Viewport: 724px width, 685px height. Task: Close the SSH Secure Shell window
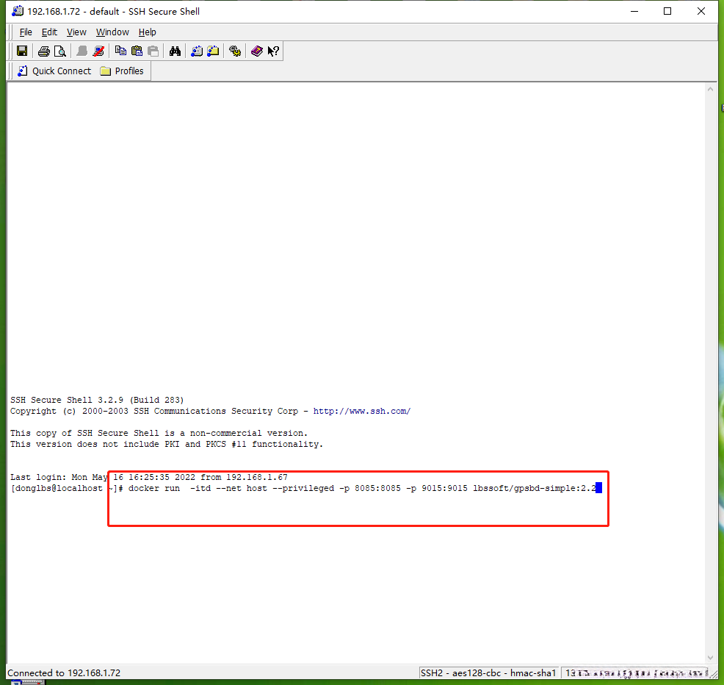pos(701,11)
